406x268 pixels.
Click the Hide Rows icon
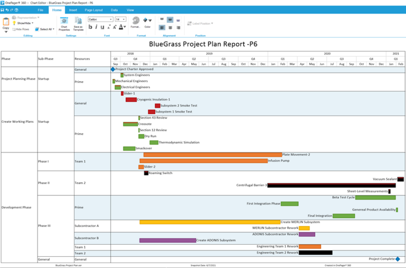[x=14, y=29]
